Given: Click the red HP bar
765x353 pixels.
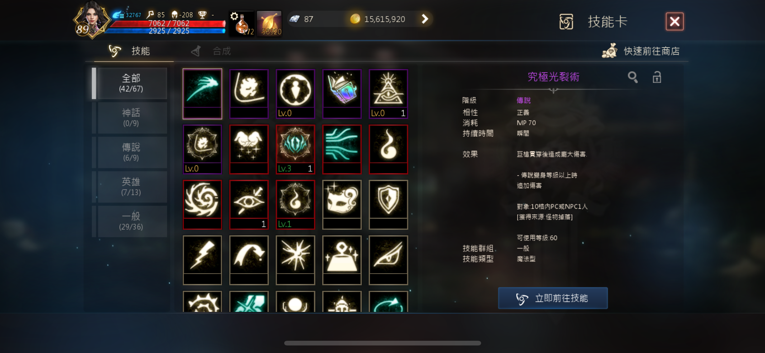Looking at the screenshot, I should click(168, 24).
